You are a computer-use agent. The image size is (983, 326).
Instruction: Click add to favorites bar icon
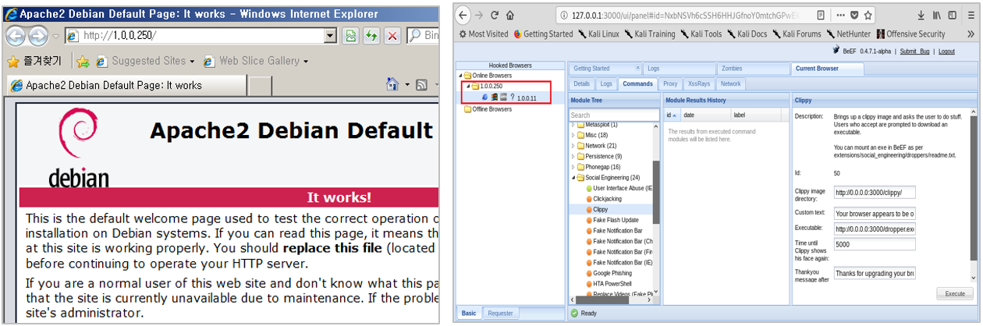tap(83, 61)
